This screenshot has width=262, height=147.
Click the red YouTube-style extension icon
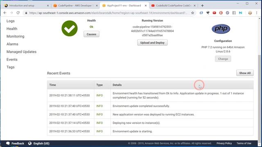[214, 13]
